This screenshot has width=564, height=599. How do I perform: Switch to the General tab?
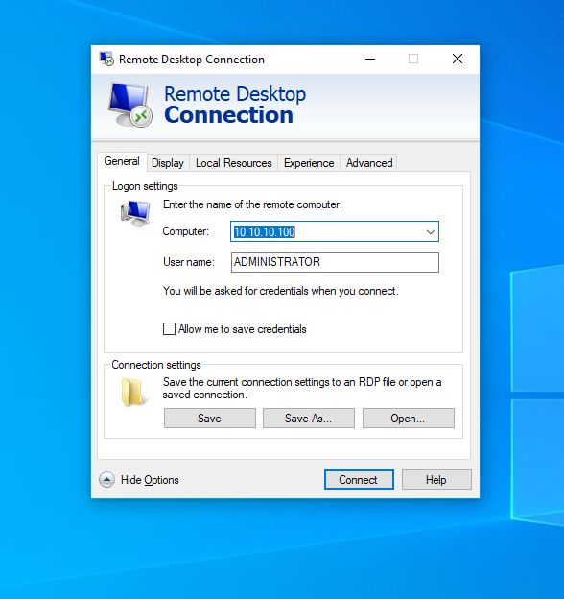[122, 161]
